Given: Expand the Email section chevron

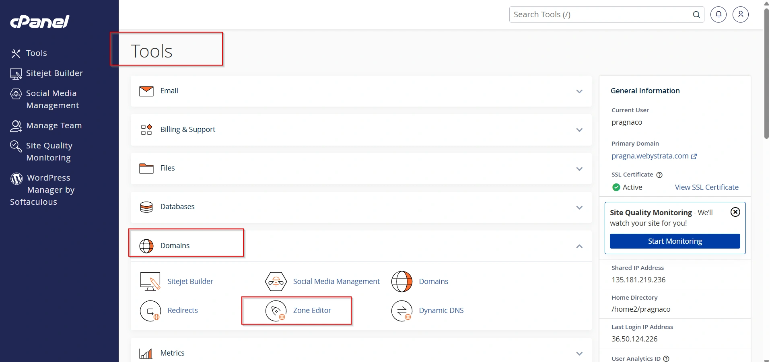Looking at the screenshot, I should (579, 91).
